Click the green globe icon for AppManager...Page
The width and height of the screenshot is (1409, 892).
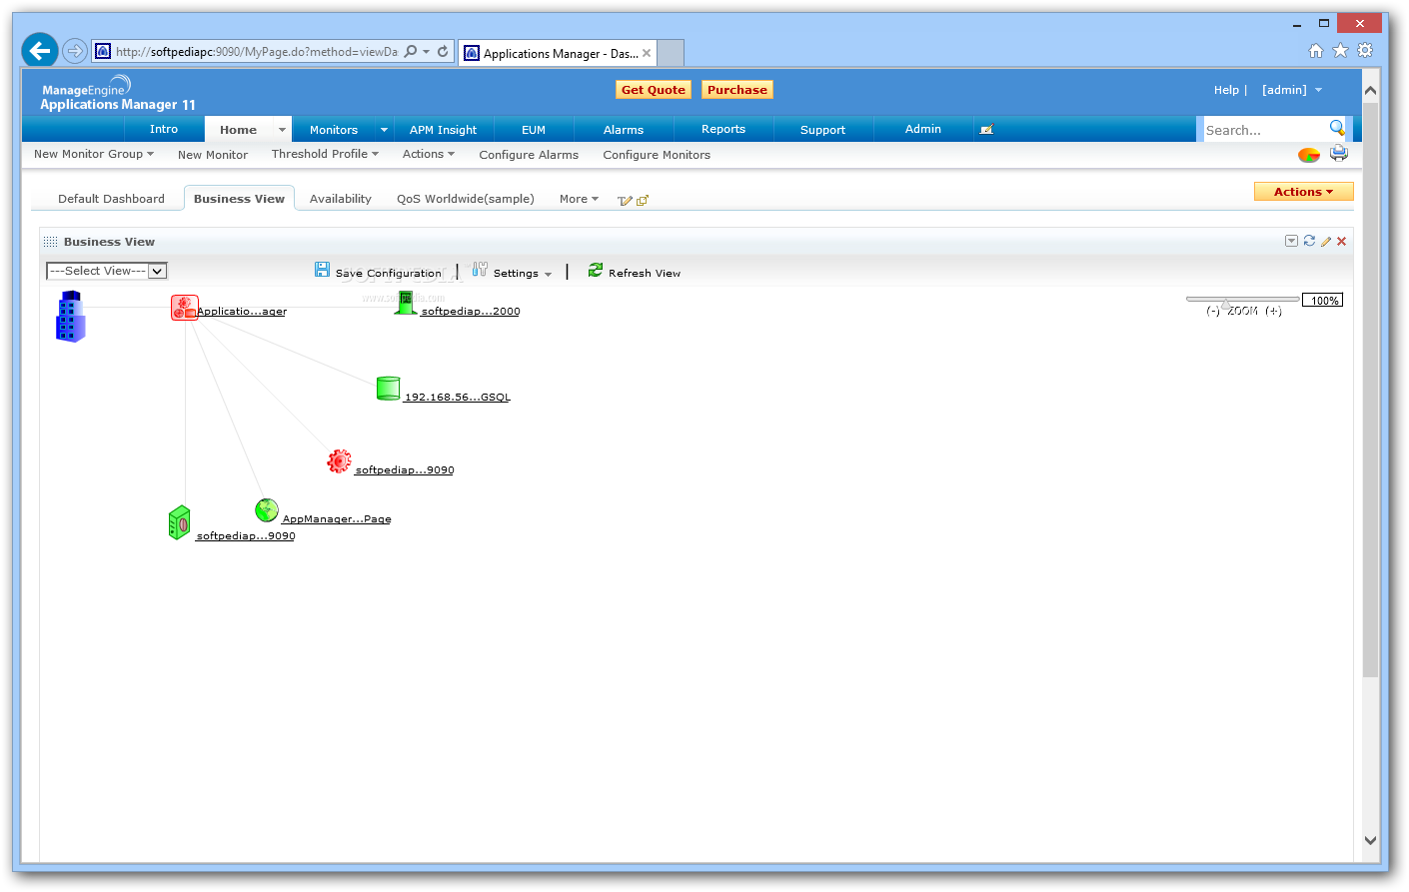267,510
